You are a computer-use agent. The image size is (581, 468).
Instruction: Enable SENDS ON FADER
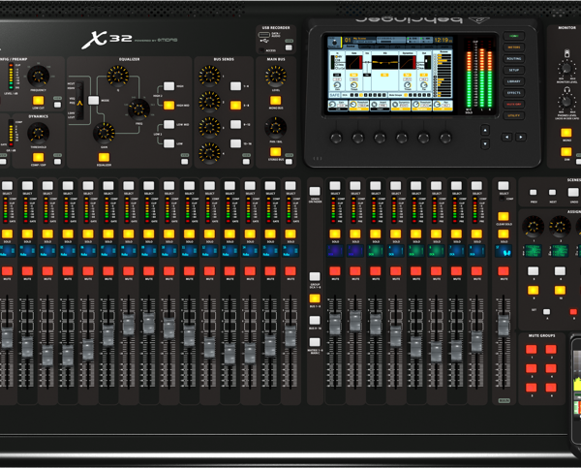315,191
